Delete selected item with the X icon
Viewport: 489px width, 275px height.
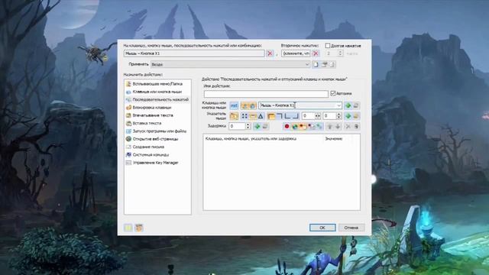(x=348, y=126)
